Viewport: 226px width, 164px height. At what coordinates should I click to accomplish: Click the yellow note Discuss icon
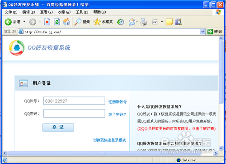(169, 22)
